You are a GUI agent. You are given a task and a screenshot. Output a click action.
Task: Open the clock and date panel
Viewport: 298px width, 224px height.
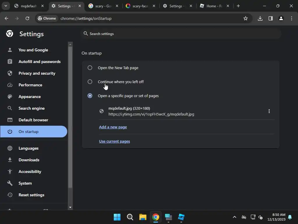coord(276,217)
